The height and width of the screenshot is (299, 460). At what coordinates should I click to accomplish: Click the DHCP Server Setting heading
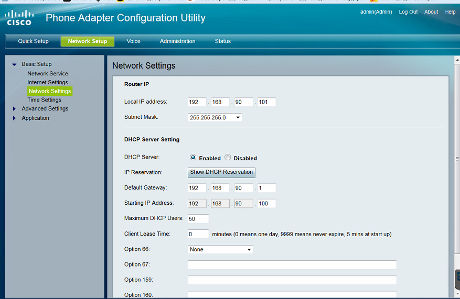(x=152, y=139)
